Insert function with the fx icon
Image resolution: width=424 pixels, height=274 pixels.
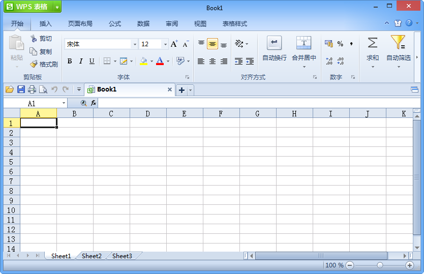pos(94,103)
